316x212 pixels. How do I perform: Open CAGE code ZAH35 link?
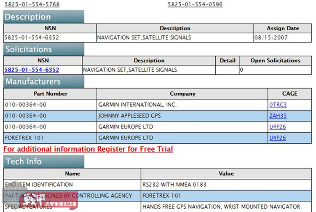click(278, 115)
